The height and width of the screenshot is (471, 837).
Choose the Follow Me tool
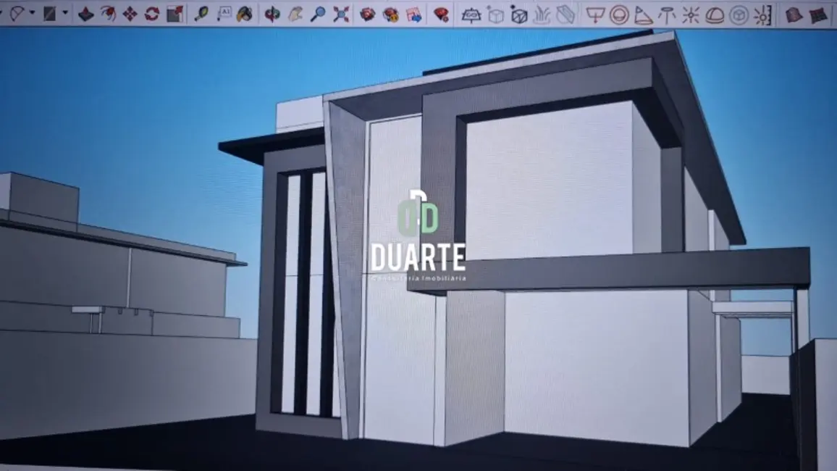(x=108, y=13)
